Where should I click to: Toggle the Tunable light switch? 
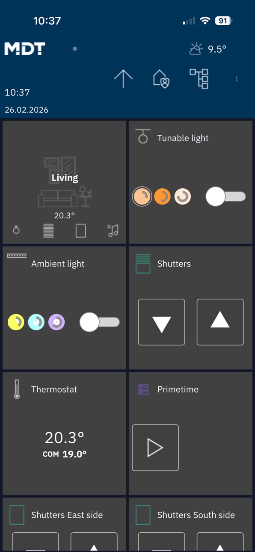tap(225, 197)
